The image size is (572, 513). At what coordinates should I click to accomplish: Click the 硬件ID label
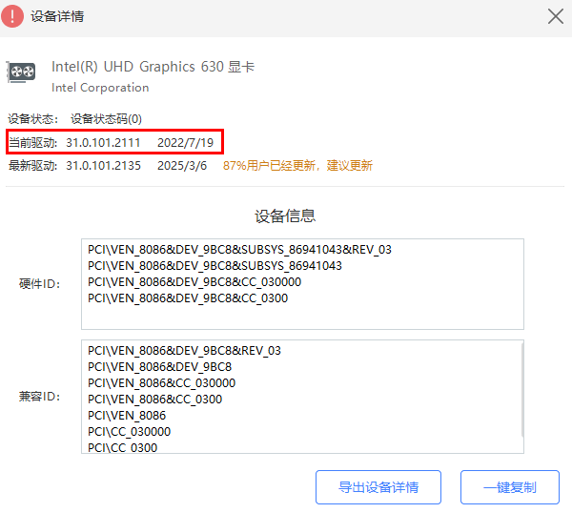click(39, 284)
